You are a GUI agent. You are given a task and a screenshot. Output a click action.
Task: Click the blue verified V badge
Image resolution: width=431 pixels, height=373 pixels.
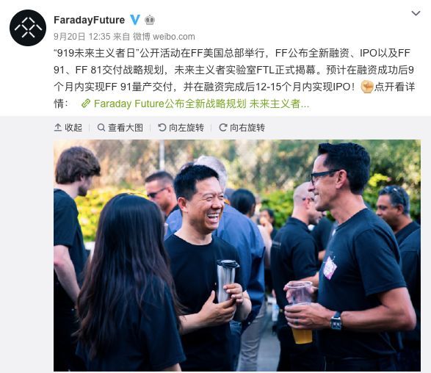pos(135,20)
